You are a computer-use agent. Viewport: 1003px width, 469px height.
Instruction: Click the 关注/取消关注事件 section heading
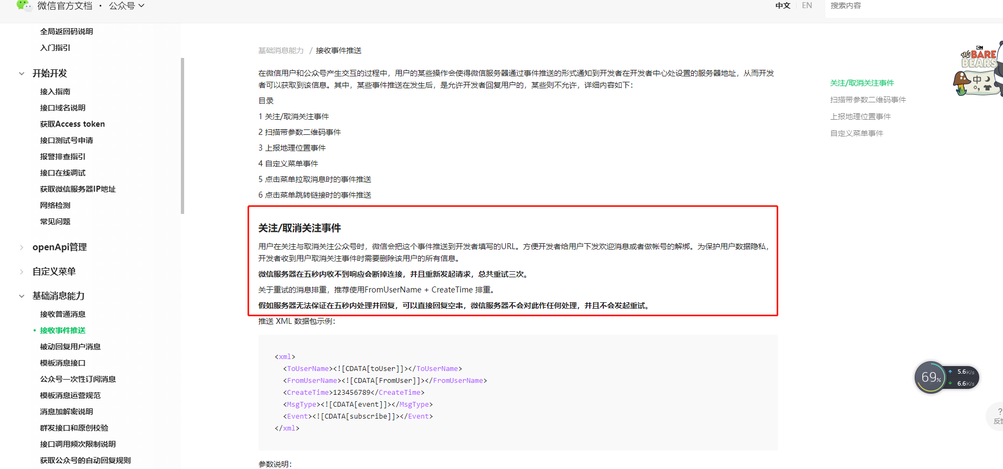coord(299,228)
